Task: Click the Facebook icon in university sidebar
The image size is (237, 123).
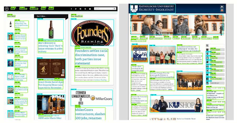Action: click(207, 79)
